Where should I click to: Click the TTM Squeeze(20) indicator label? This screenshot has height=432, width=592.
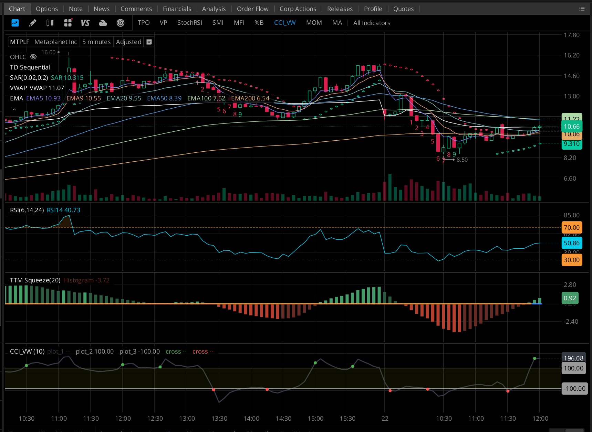pyautogui.click(x=35, y=280)
